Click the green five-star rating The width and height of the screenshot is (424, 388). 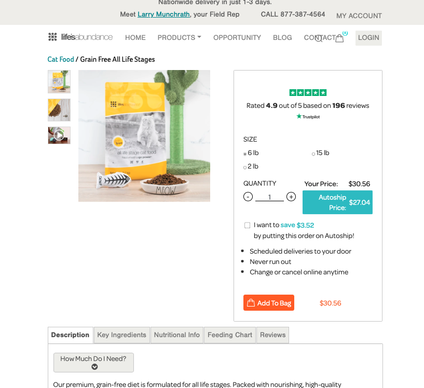click(x=308, y=93)
